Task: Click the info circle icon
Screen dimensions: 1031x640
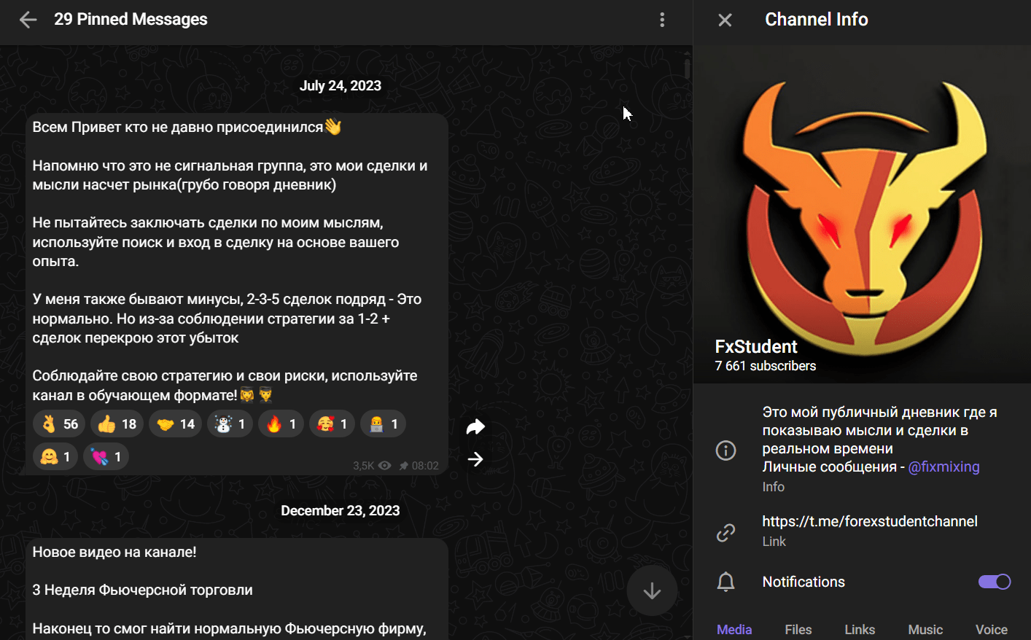Action: point(725,450)
